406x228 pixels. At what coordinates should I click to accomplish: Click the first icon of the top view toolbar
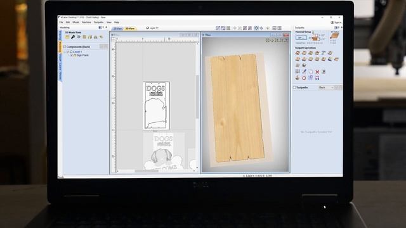coord(218,28)
